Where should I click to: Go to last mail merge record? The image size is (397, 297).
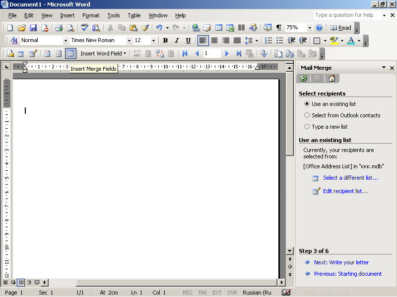click(238, 53)
